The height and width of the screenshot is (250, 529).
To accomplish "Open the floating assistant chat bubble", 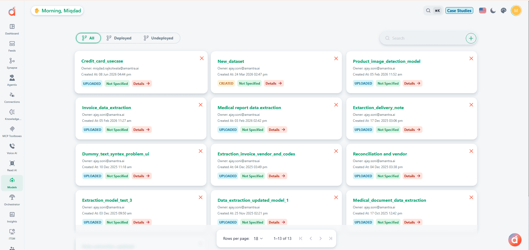I will (x=515, y=240).
